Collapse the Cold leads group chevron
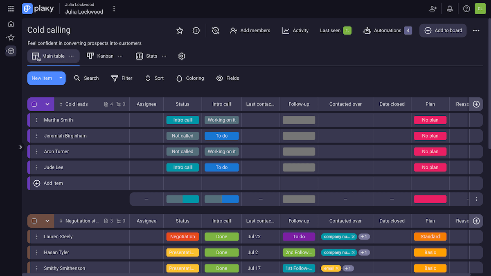The width and height of the screenshot is (491, 276). (x=46, y=104)
